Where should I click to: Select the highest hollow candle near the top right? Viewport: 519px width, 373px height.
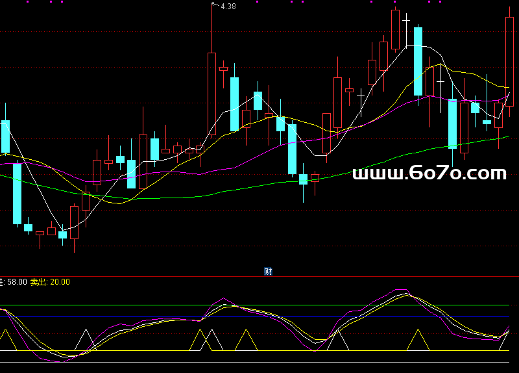pyautogui.click(x=394, y=30)
